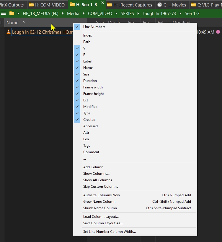The image size is (222, 242).
Task: Click the pink label dot on file row
Action: click(x=218, y=32)
